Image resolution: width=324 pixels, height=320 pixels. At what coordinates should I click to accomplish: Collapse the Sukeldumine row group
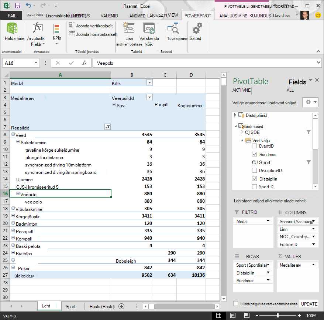point(18,142)
